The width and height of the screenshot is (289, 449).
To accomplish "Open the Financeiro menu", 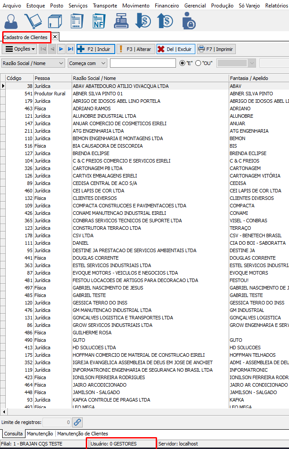I will click(167, 6).
